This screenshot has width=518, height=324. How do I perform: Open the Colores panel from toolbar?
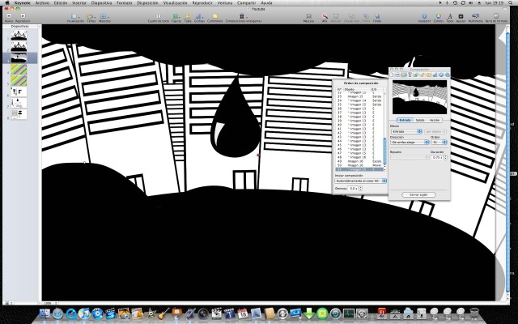(x=439, y=16)
